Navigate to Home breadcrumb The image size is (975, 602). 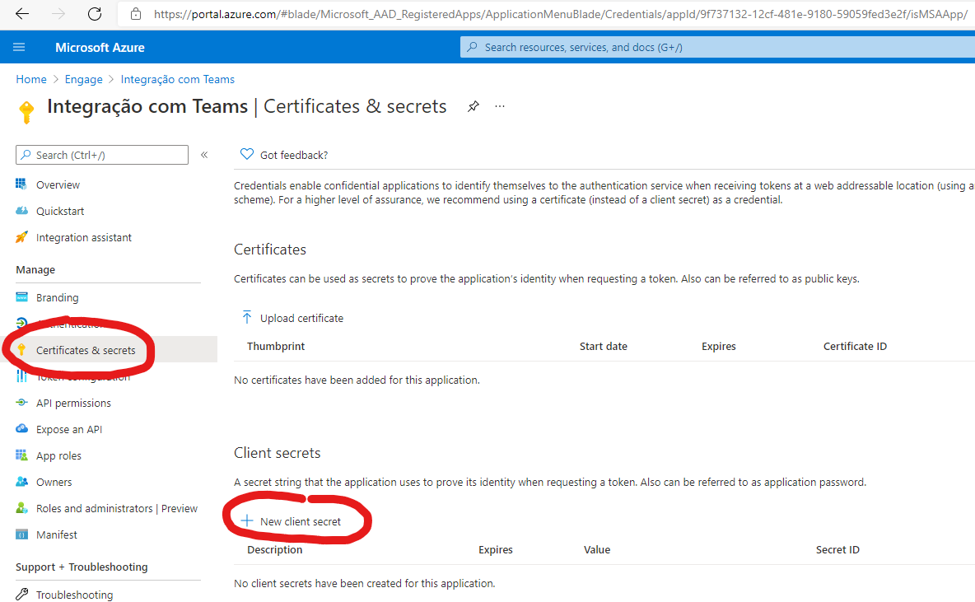tap(31, 79)
